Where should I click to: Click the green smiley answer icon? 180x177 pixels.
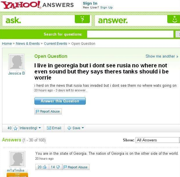[174, 19]
